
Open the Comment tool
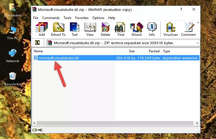pos(188,29)
